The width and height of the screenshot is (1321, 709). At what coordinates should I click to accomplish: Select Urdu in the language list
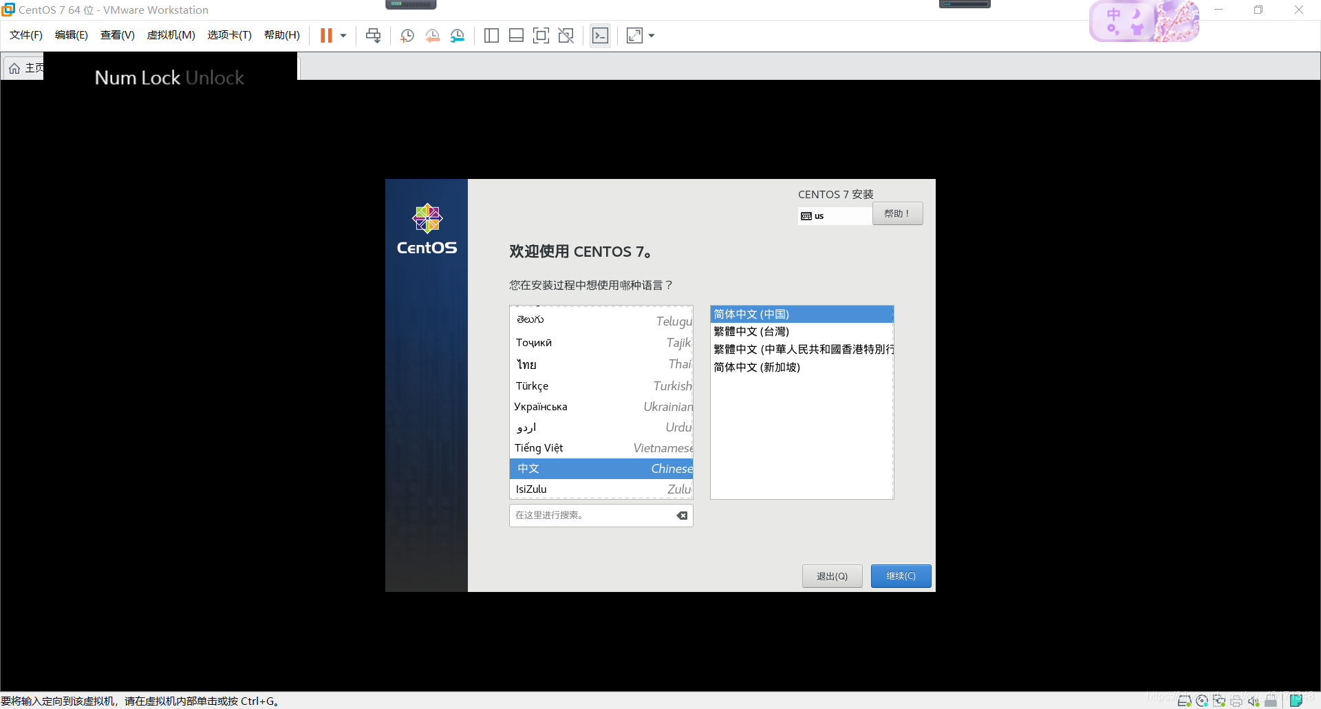pos(601,427)
